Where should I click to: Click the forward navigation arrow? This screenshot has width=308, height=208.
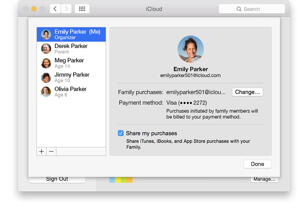[66, 9]
